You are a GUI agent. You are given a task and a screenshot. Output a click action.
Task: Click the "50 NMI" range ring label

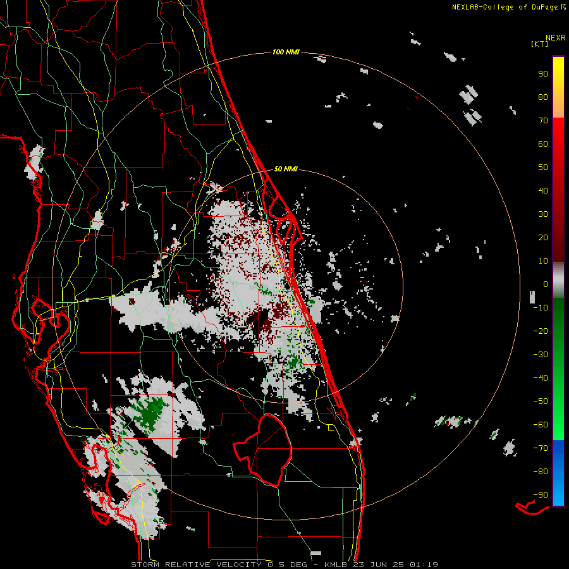[x=286, y=169]
